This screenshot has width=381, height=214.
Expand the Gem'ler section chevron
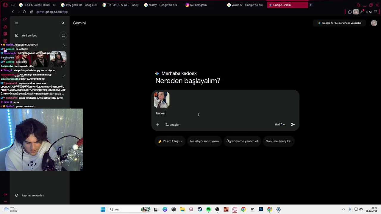tap(64, 76)
